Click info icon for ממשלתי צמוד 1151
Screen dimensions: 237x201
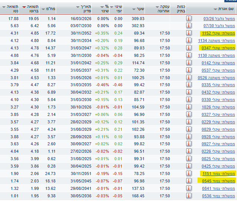click(x=189, y=174)
